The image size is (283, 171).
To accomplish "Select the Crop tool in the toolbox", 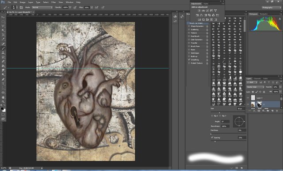I will tap(3, 35).
